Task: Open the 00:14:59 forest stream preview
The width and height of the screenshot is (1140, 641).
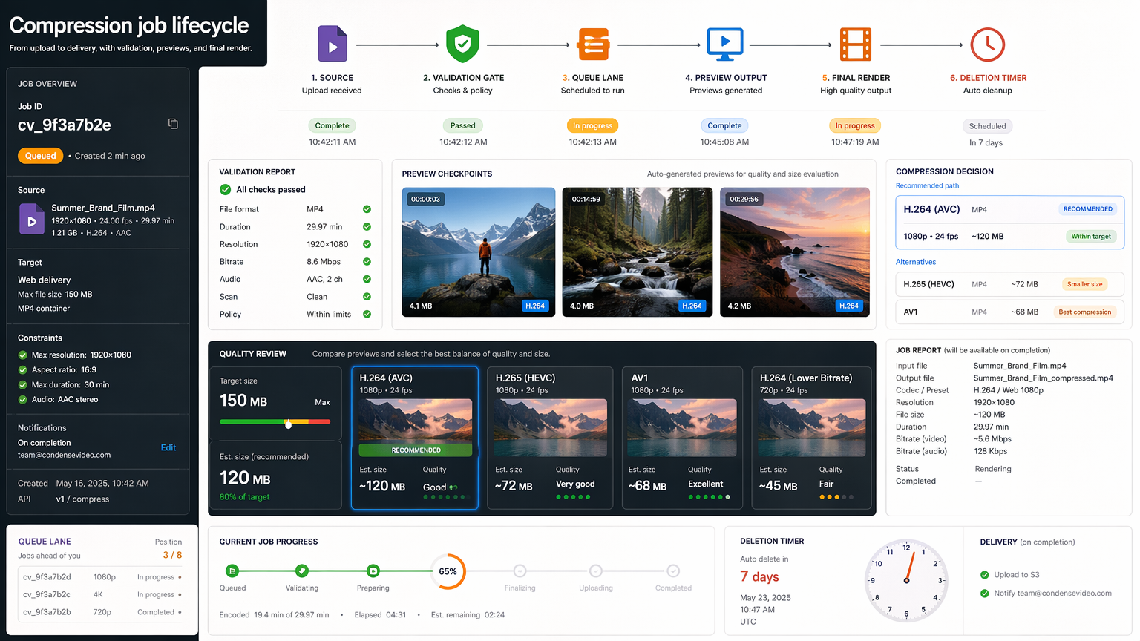Action: click(x=638, y=252)
